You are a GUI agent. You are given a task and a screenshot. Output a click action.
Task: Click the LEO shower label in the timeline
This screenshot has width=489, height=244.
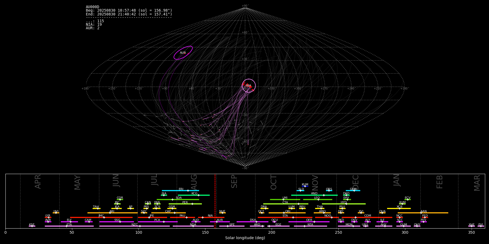coord(317,198)
